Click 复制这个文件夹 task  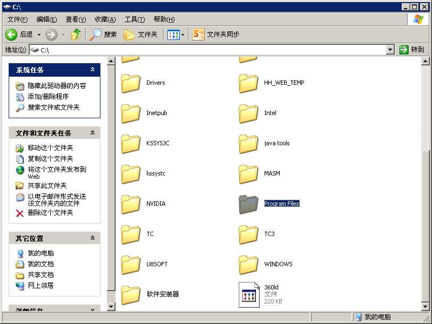coord(50,159)
